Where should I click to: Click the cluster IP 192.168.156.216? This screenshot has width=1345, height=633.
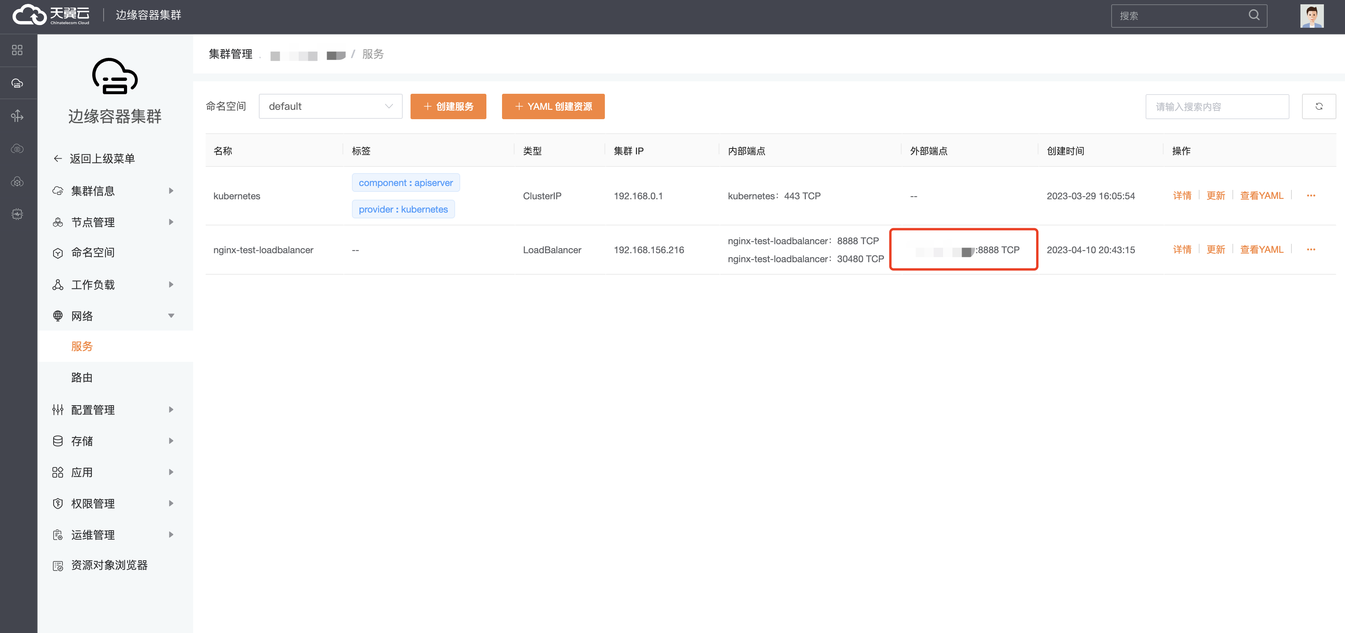[649, 250]
